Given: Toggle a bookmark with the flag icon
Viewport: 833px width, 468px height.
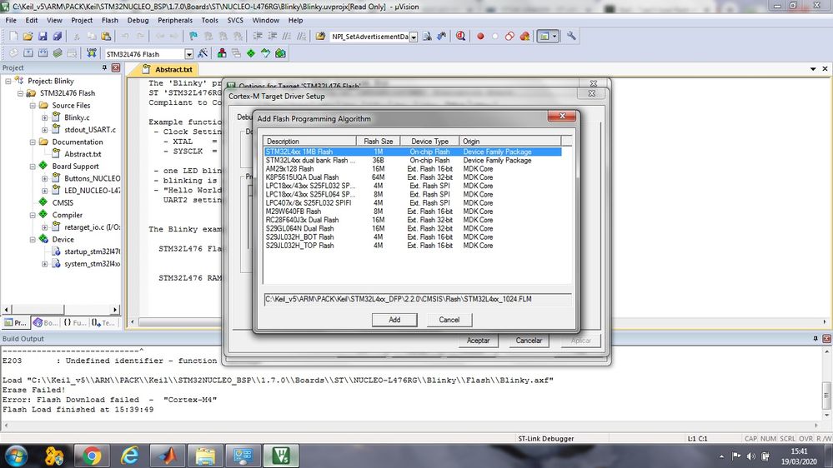Looking at the screenshot, I should point(193,36).
